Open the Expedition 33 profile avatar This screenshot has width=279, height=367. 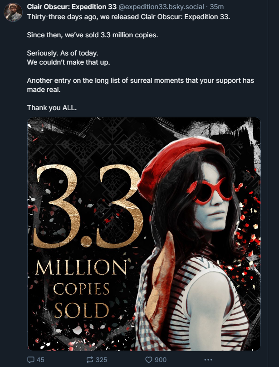tap(13, 12)
